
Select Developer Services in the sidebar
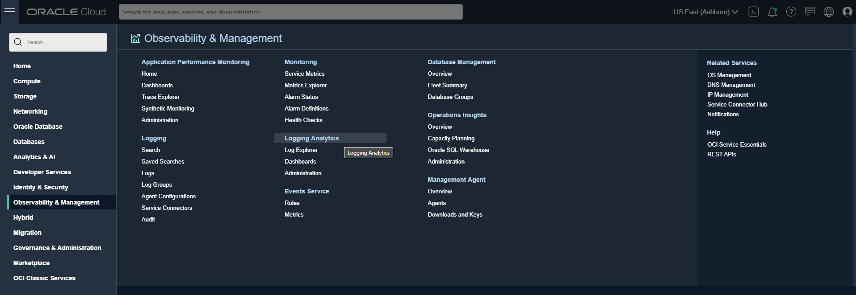click(42, 172)
